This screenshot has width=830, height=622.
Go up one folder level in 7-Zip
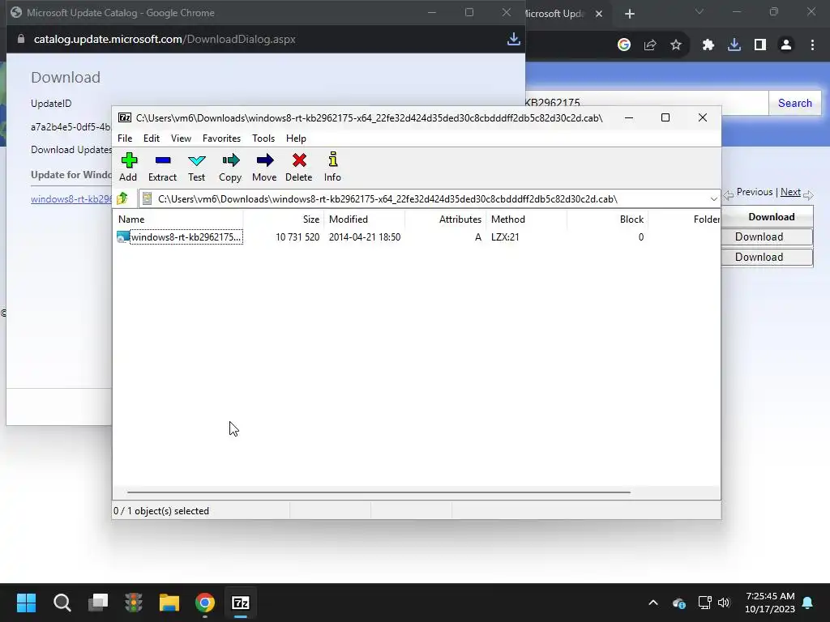123,199
